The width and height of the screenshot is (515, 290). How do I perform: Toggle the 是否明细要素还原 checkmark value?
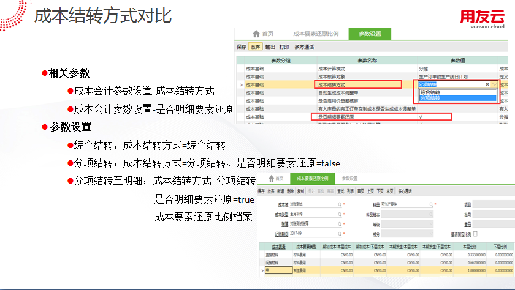[x=421, y=116]
